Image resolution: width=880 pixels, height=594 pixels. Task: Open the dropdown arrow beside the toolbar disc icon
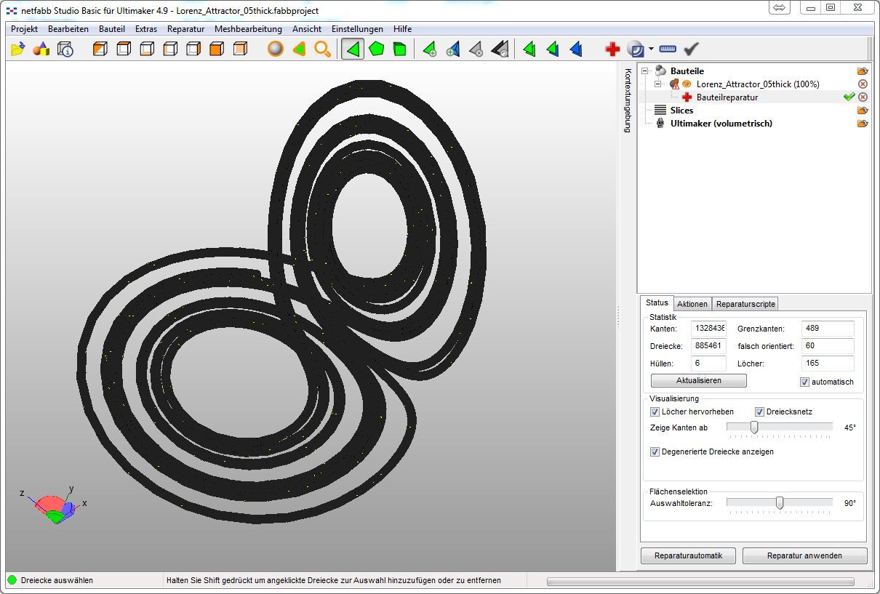coord(651,49)
